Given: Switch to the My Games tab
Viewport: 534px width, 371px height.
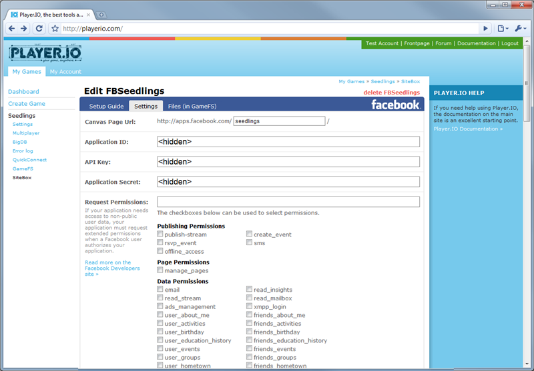Looking at the screenshot, I should [x=27, y=71].
